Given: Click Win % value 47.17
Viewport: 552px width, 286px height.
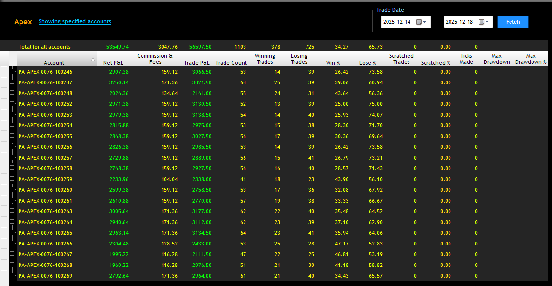Looking at the screenshot, I should [342, 244].
